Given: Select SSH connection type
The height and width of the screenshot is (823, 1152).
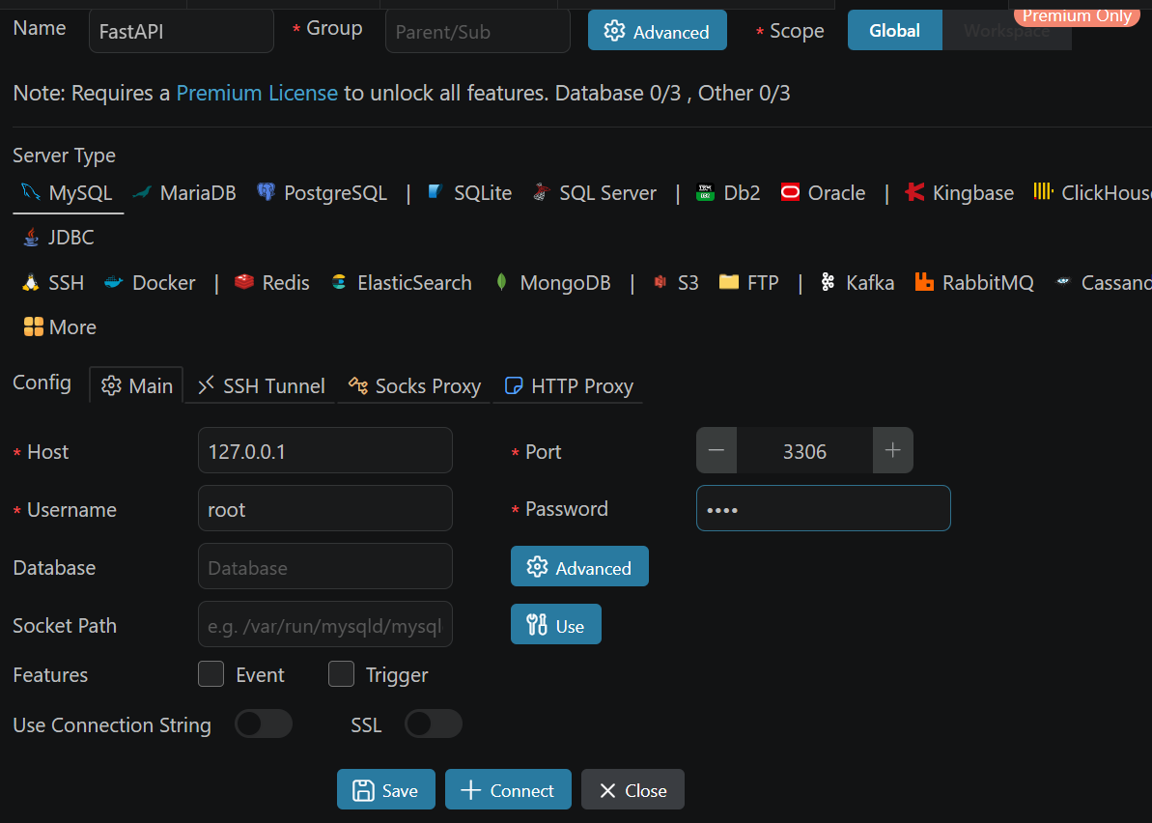Looking at the screenshot, I should point(53,283).
